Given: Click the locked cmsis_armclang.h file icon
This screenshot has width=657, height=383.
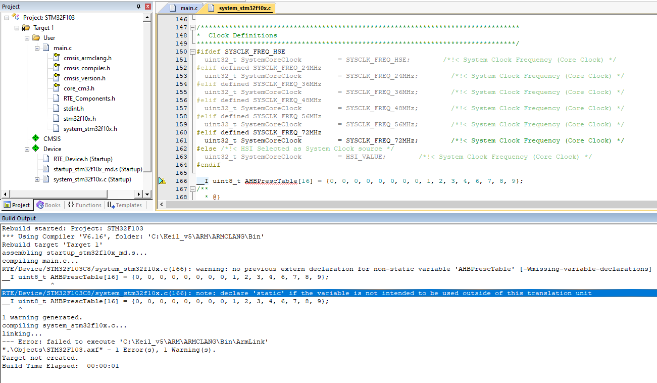Looking at the screenshot, I should pyautogui.click(x=56, y=58).
